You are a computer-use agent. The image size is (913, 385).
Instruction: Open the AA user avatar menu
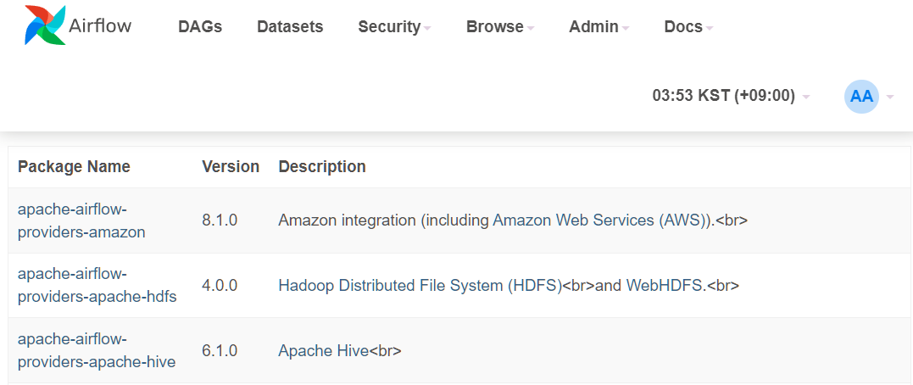coord(861,96)
